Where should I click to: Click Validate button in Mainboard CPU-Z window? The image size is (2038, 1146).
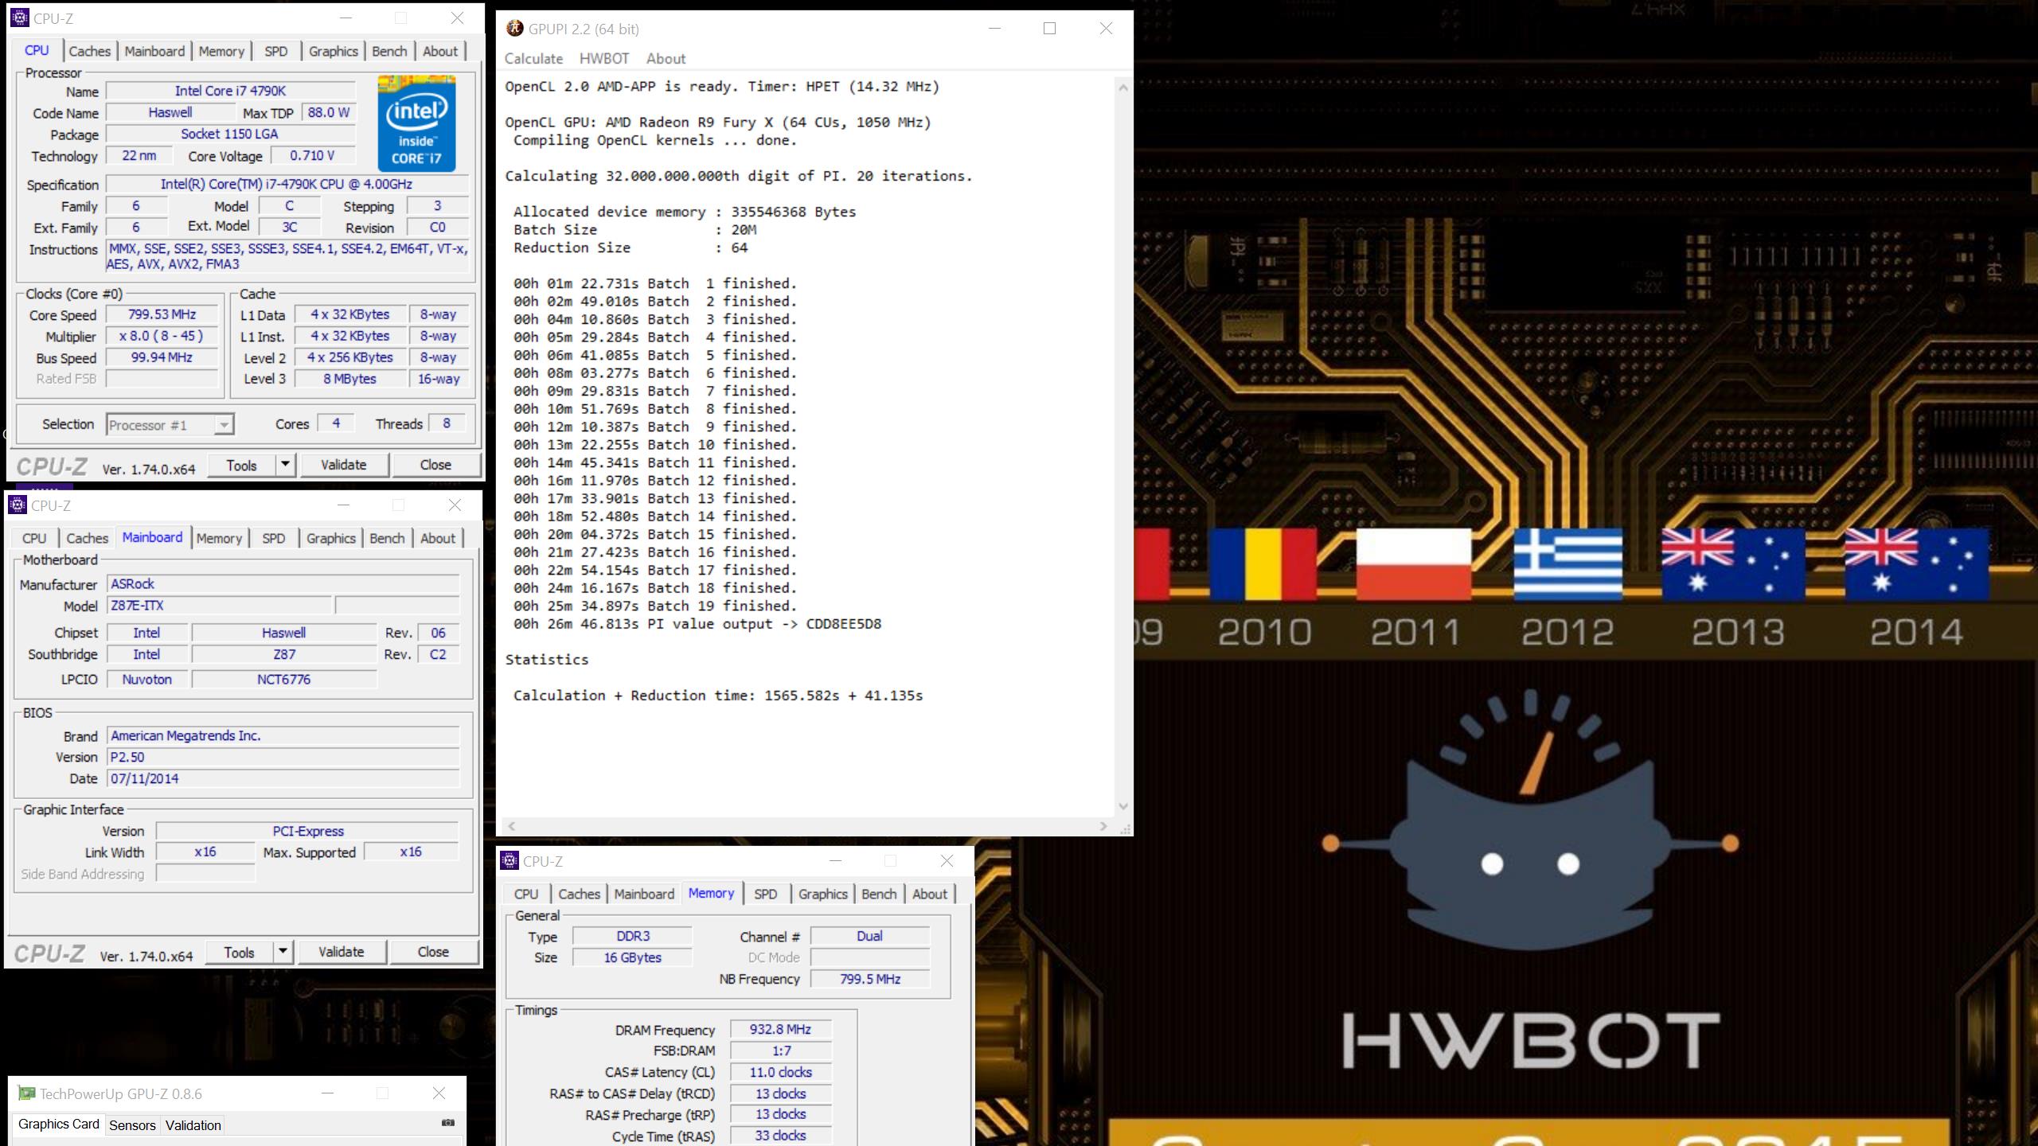click(341, 952)
